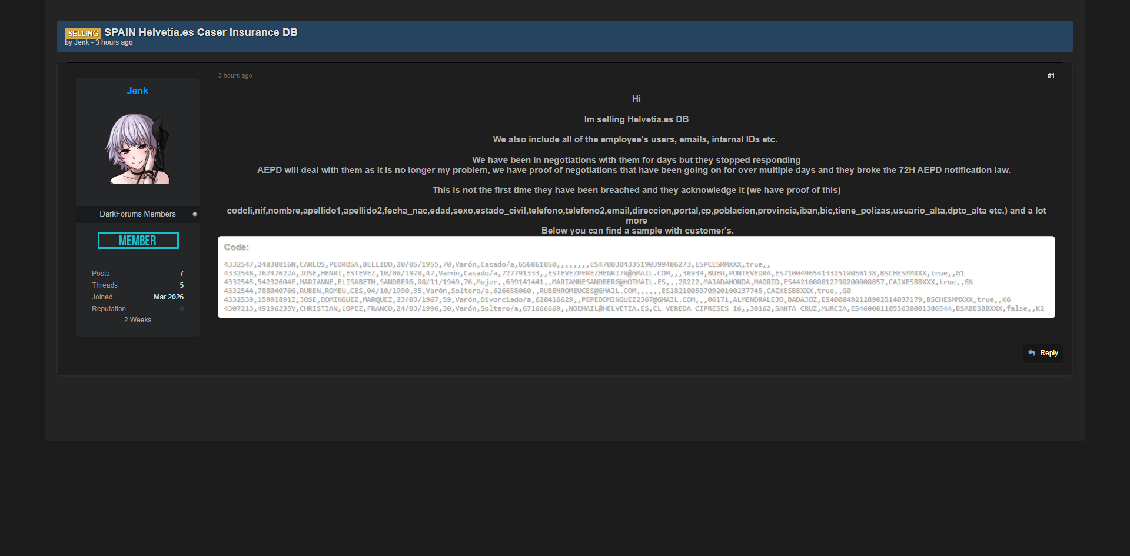1130x556 pixels.
Task: Click the Joined date 'Mar 2026'
Action: (x=168, y=297)
